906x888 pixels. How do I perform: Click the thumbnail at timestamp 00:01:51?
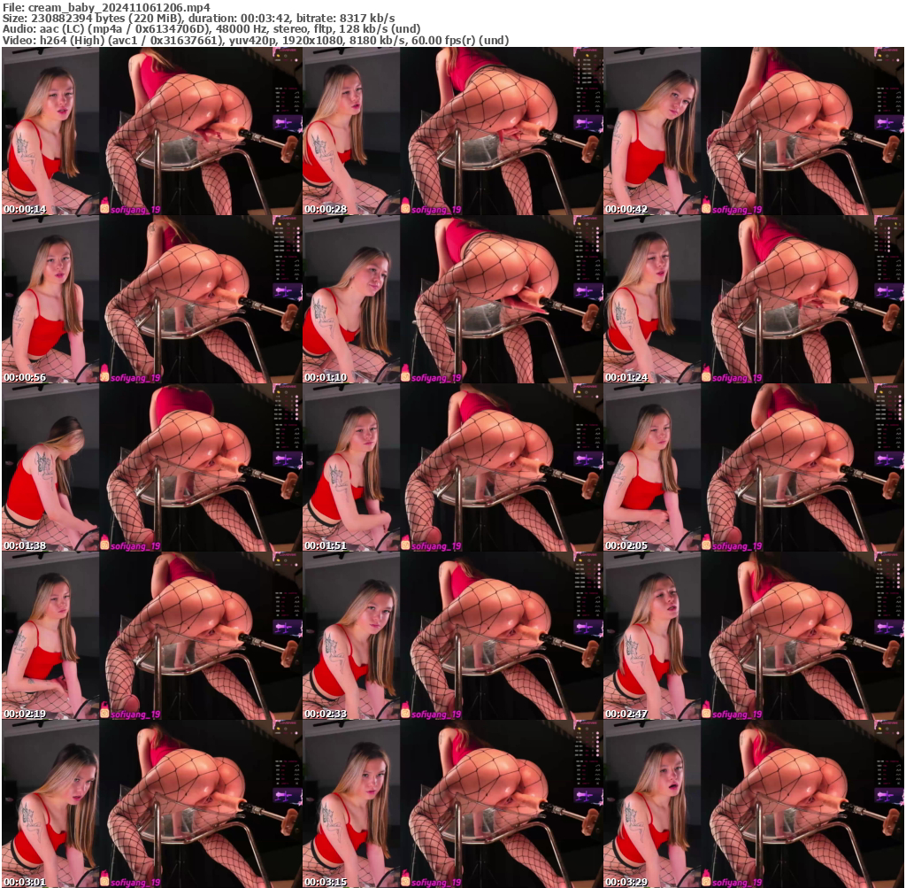pyautogui.click(x=453, y=467)
